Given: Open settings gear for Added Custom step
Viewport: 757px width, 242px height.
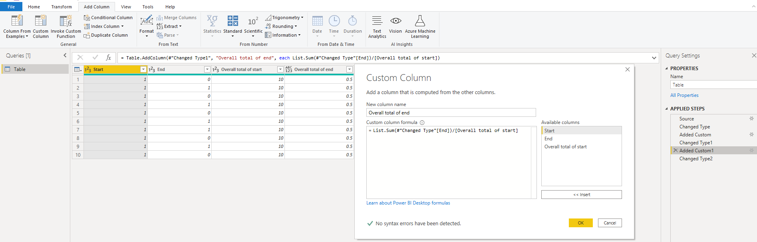Looking at the screenshot, I should pyautogui.click(x=751, y=135).
